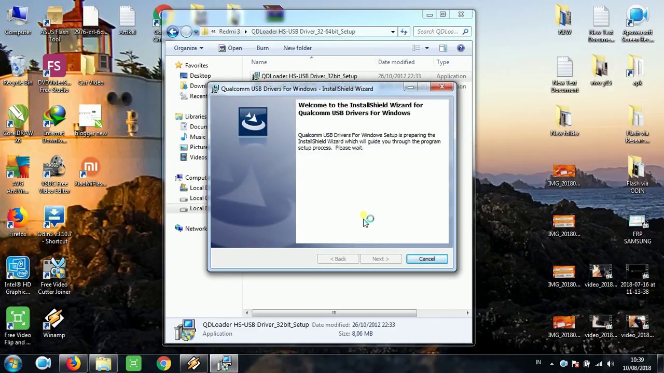The height and width of the screenshot is (373, 664).
Task: Open Explorer help question mark icon
Action: [460, 48]
